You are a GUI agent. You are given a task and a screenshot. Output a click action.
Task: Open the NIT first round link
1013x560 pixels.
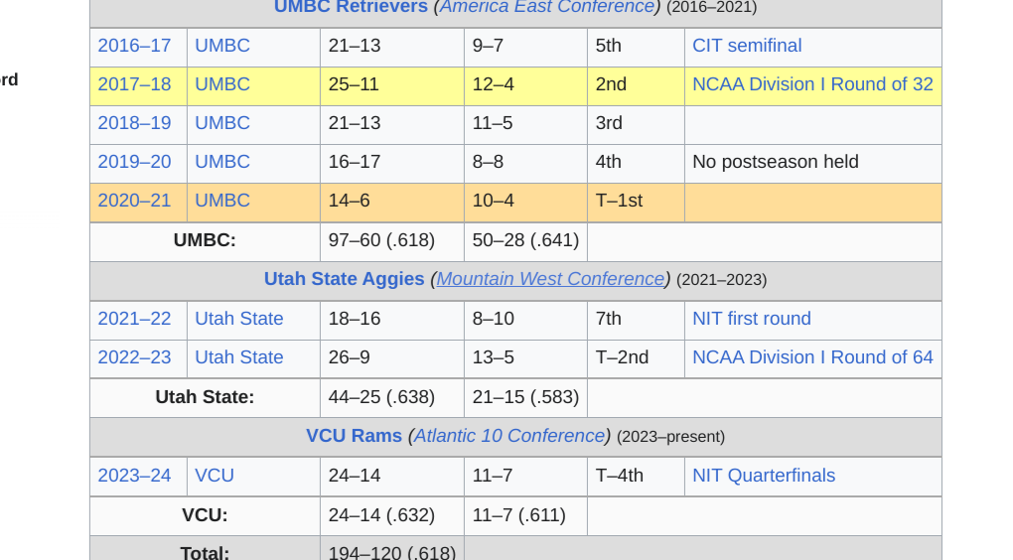[752, 319]
